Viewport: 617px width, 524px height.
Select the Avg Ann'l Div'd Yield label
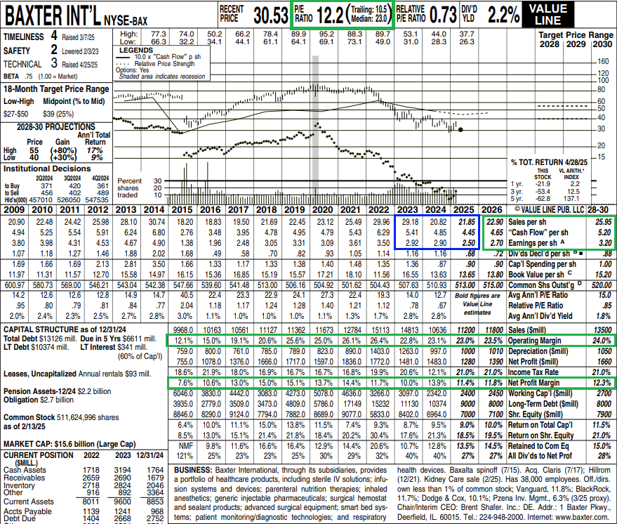point(540,316)
